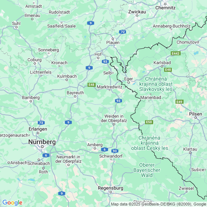Click the Bamberg city marker
This screenshot has height=207, width=207.
click(x=31, y=101)
